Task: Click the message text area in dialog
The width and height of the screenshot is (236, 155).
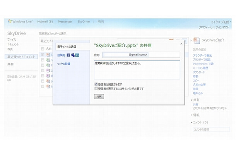Action: pyautogui.click(x=137, y=70)
